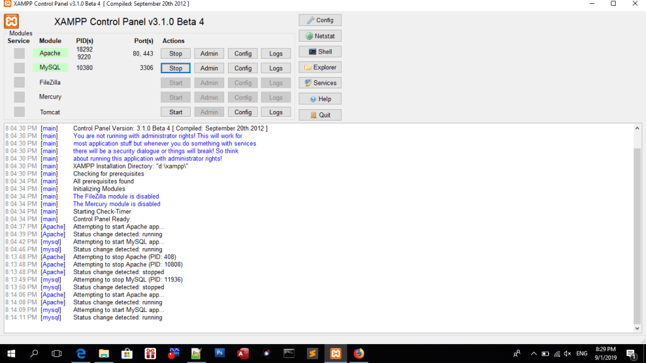Image resolution: width=646 pixels, height=363 pixels.
Task: Toggle the MySQL service checkbox
Action: click(20, 68)
